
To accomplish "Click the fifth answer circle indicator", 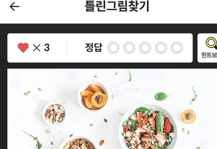I will 177,48.
